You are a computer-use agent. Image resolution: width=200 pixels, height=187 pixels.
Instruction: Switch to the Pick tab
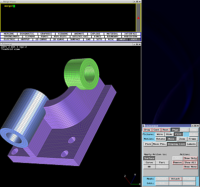148,144
